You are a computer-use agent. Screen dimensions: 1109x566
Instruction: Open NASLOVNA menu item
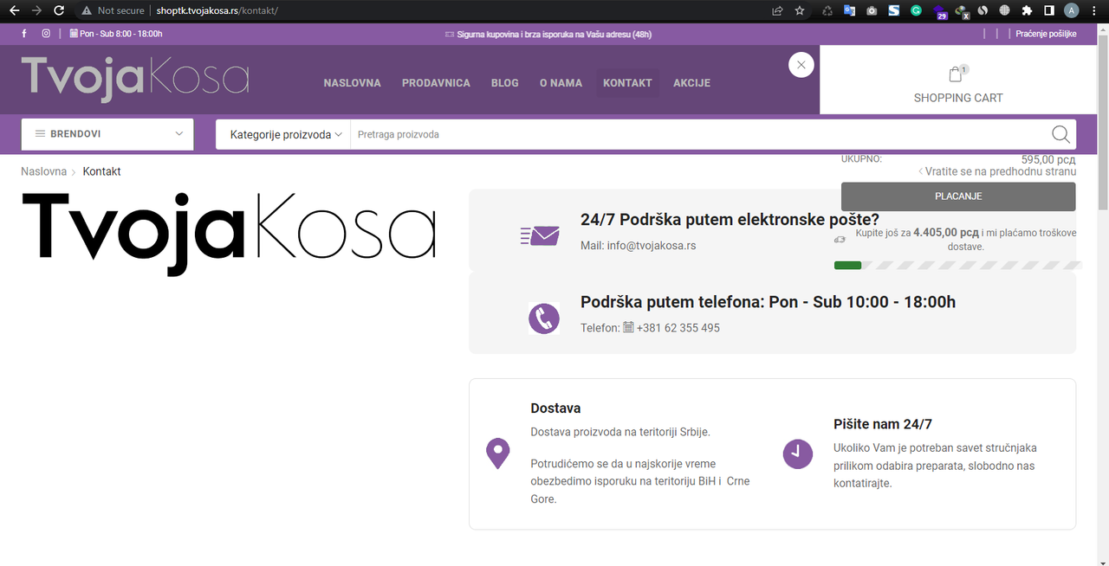coord(352,83)
